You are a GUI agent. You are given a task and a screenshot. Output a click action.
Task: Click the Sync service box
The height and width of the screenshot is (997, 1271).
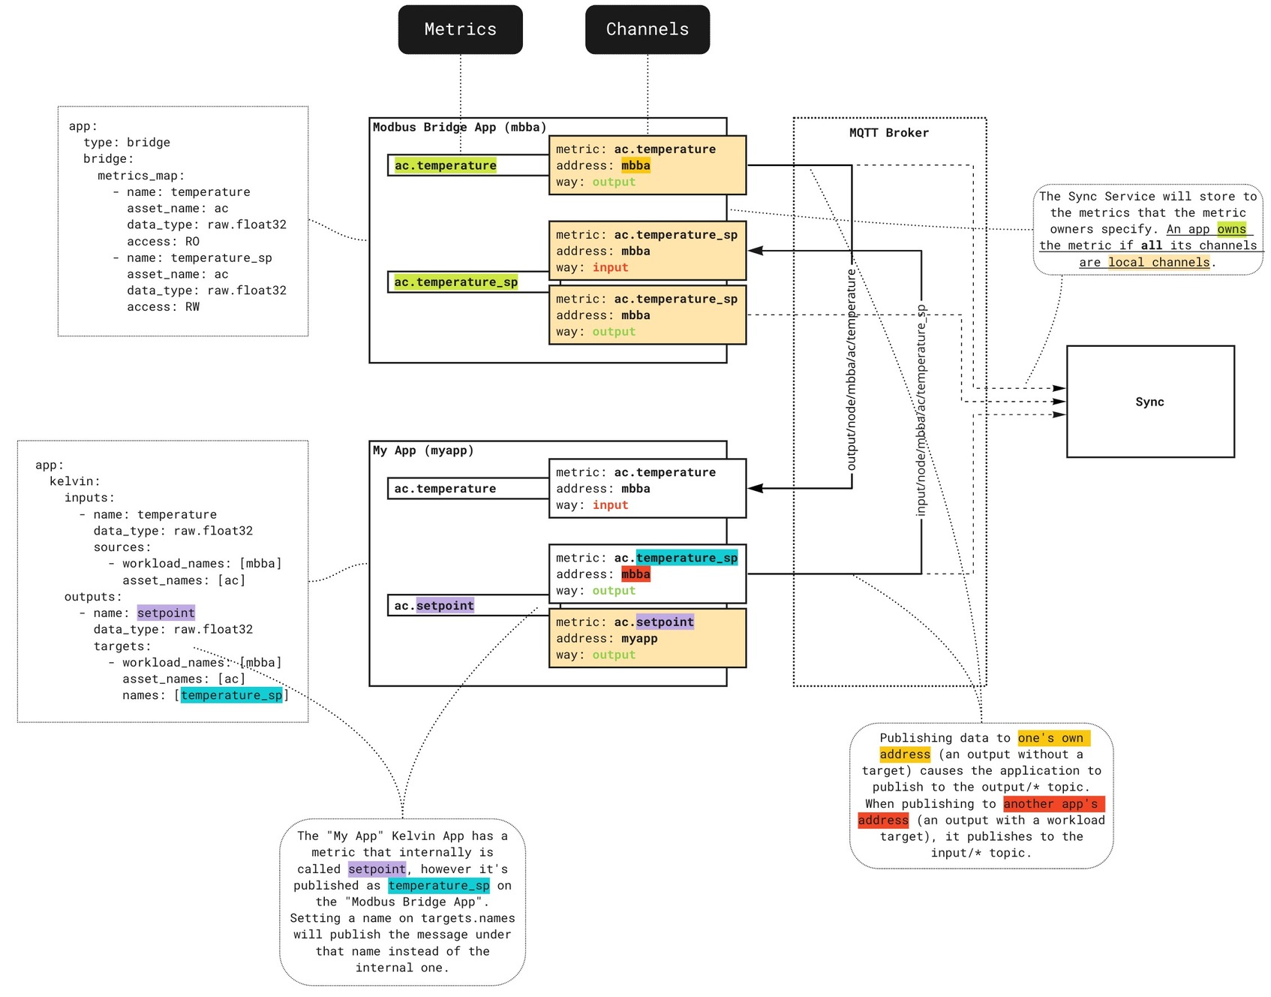(1149, 401)
